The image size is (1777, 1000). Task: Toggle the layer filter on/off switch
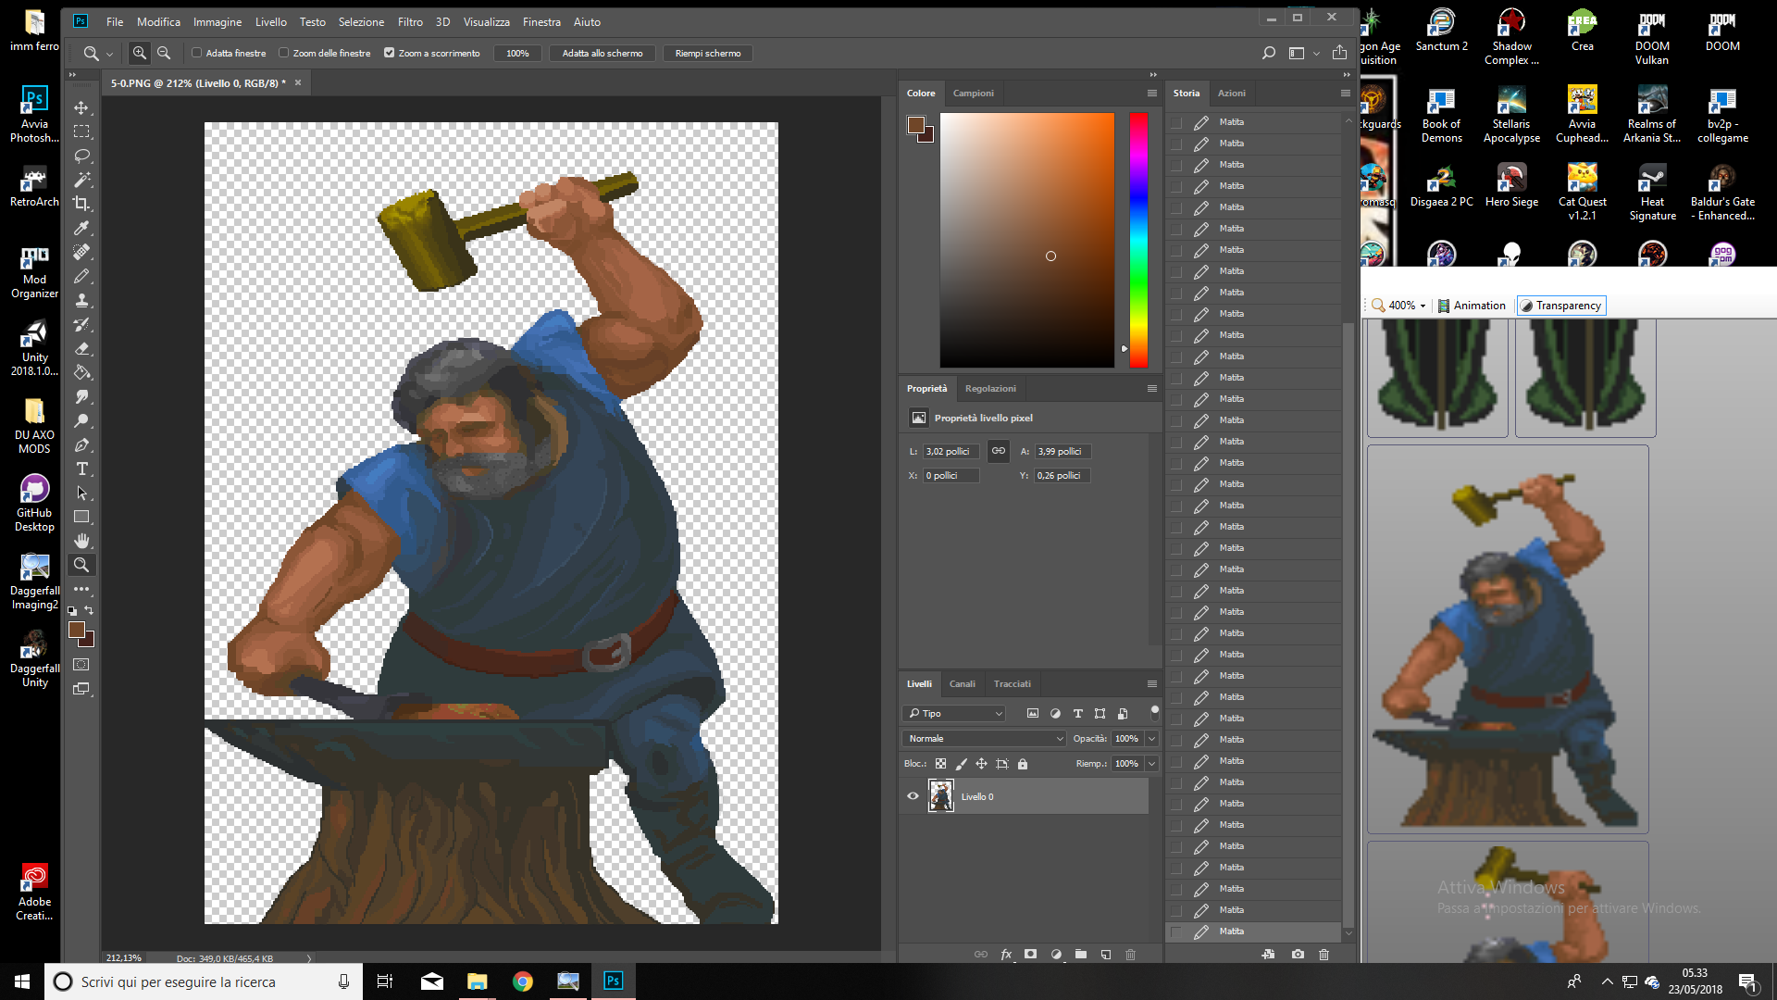[x=1154, y=713]
